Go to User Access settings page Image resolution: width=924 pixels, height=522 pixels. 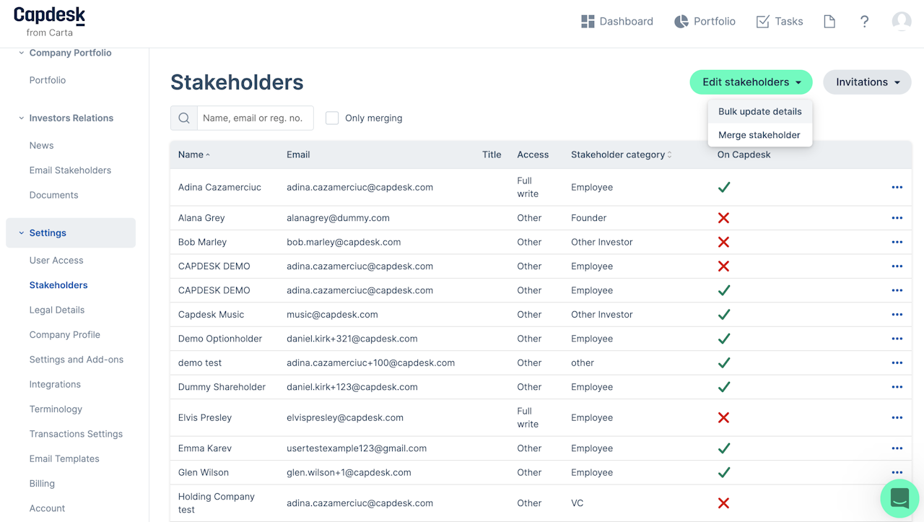tap(56, 261)
